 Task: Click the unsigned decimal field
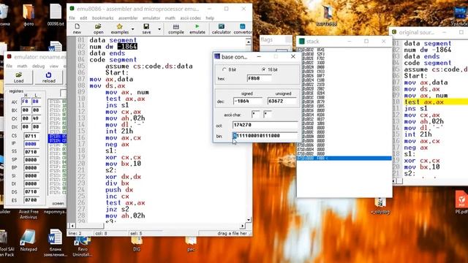pos(282,101)
